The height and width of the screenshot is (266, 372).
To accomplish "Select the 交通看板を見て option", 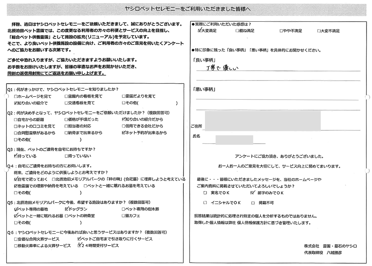I will click(66, 103).
